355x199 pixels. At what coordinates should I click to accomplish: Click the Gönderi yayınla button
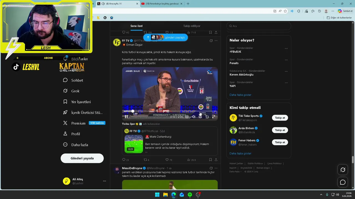82,158
